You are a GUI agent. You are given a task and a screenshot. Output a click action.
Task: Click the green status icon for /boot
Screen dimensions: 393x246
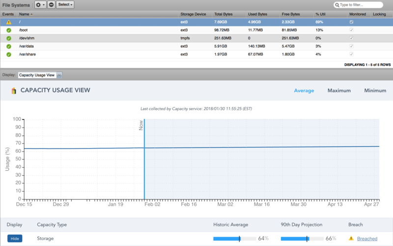[9, 30]
